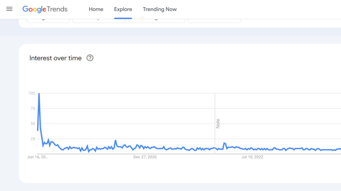Viewport: 341px width, 191px height.
Task: Go to the Home tab
Action: (96, 9)
